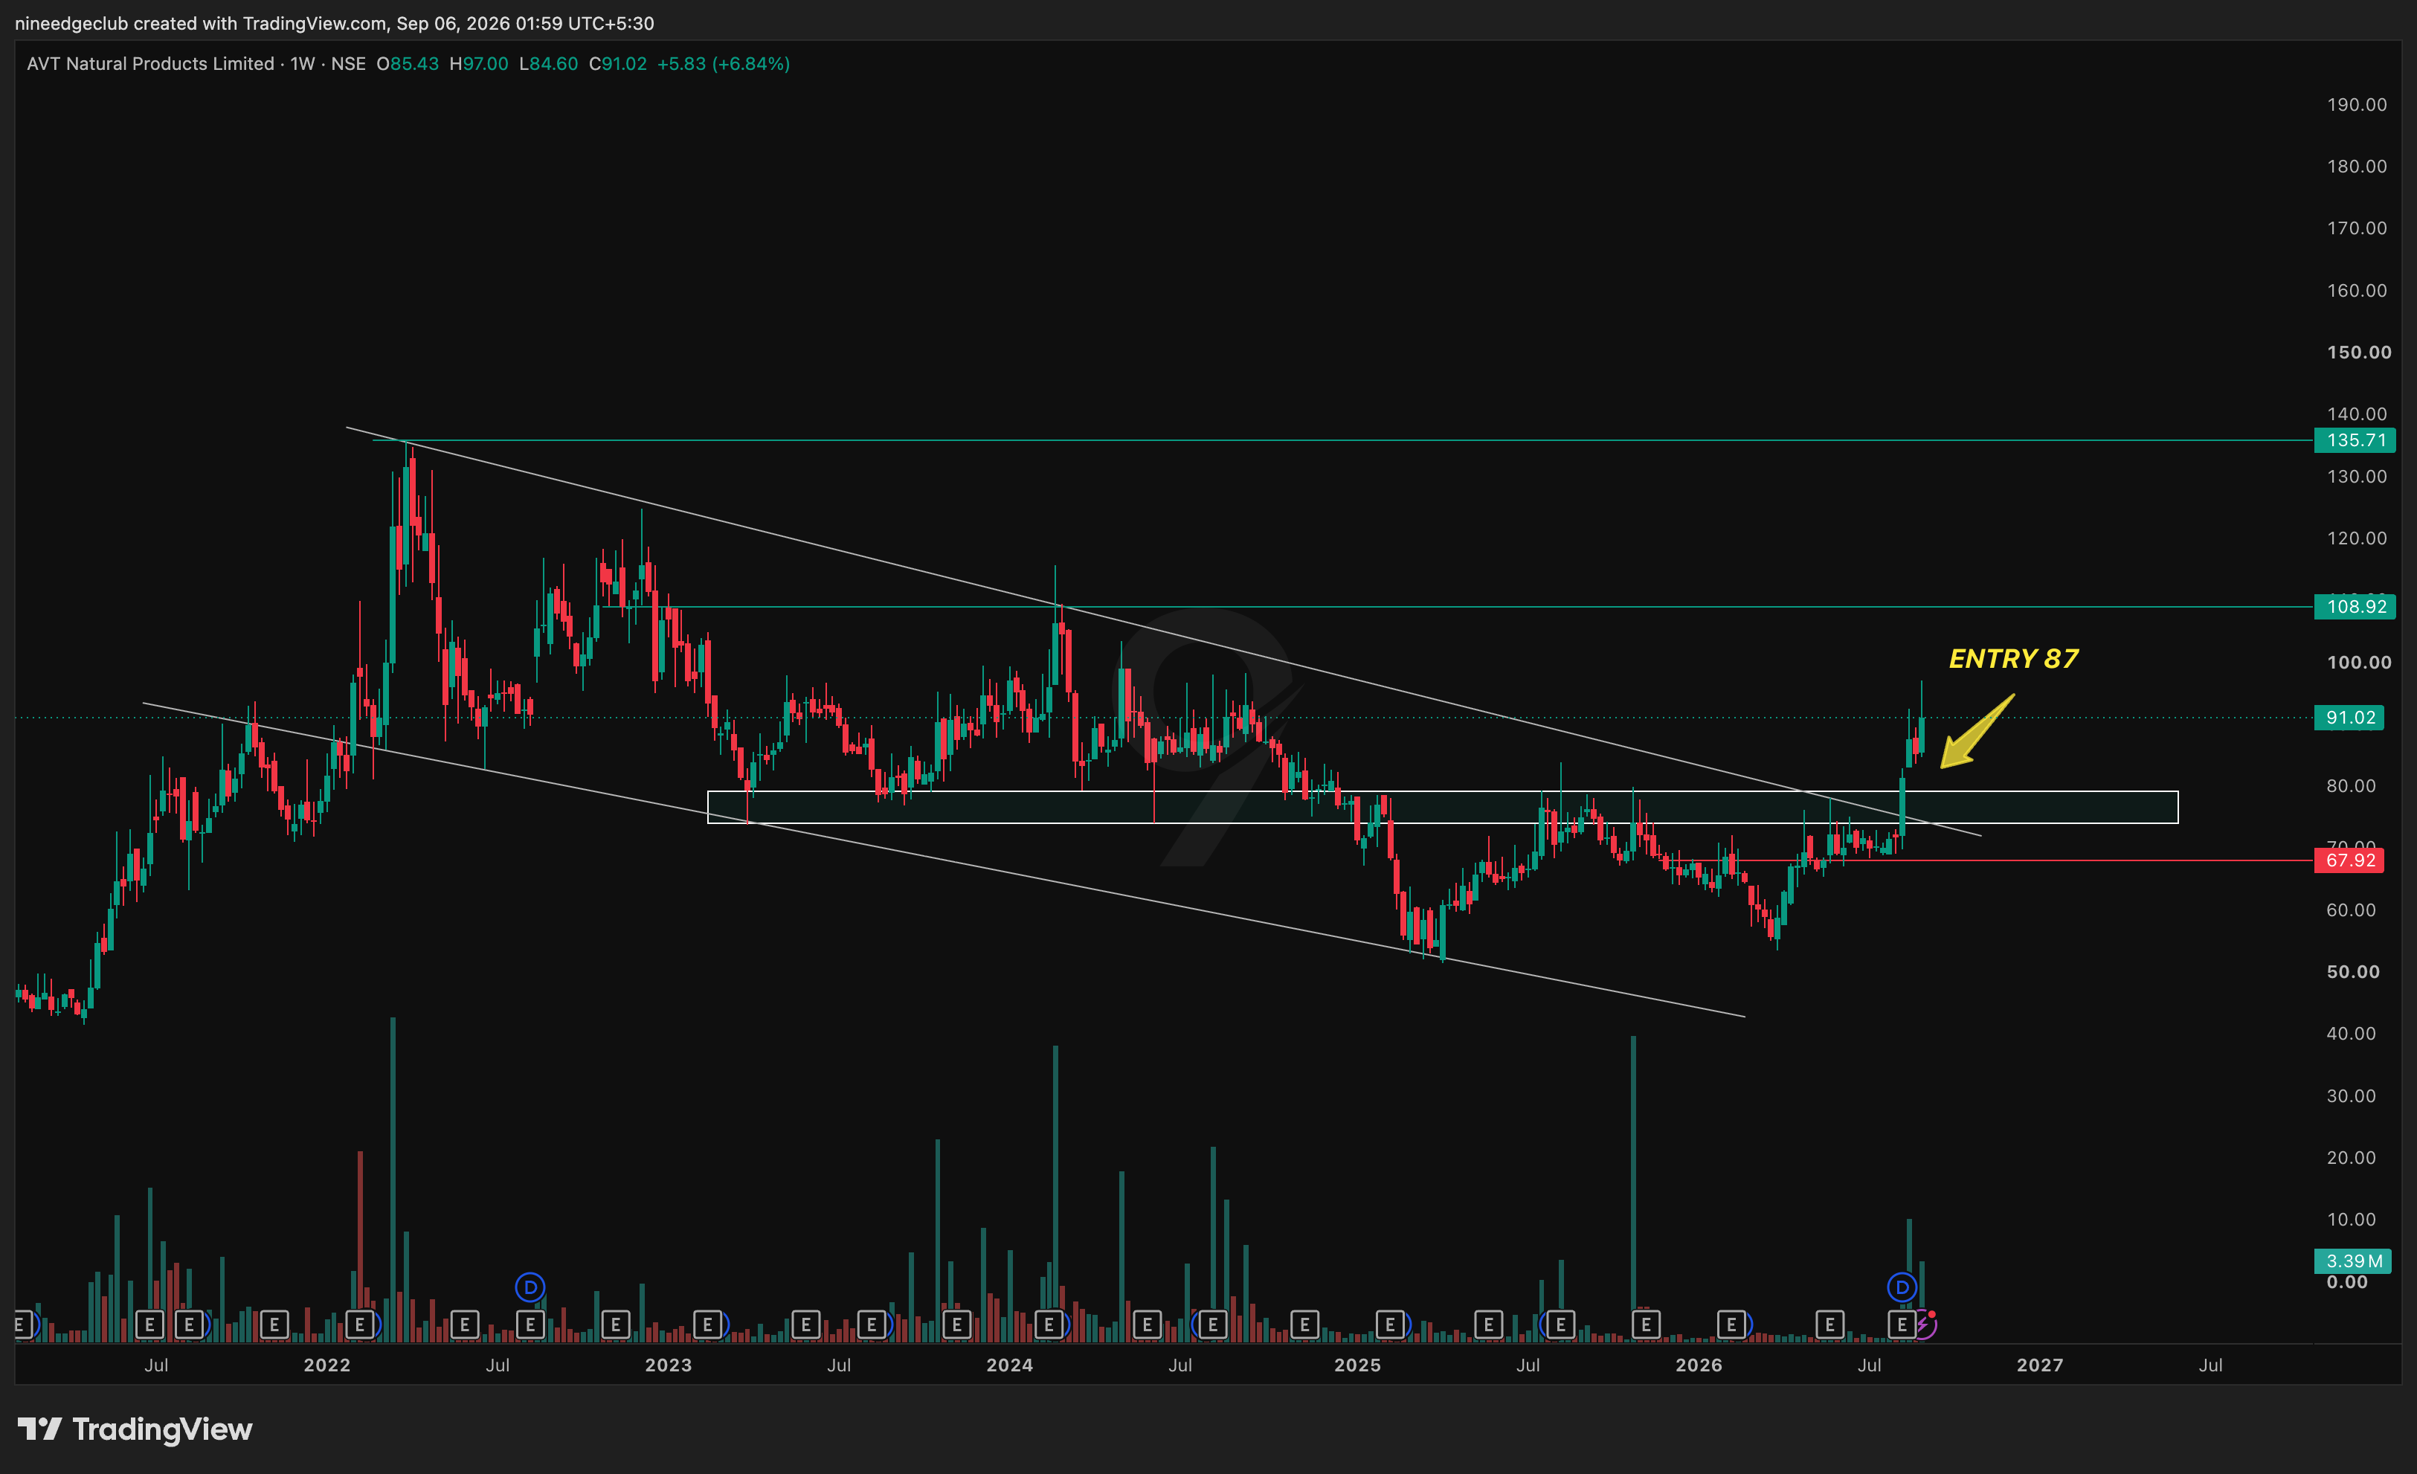Click the 30.00 price scale label
Image resolution: width=2417 pixels, height=1474 pixels.
2352,1096
